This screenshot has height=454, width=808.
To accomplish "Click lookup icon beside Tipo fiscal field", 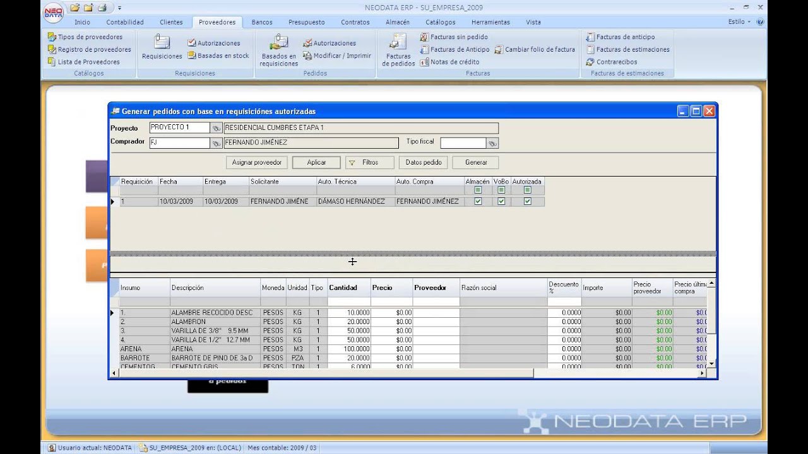I will pyautogui.click(x=492, y=143).
